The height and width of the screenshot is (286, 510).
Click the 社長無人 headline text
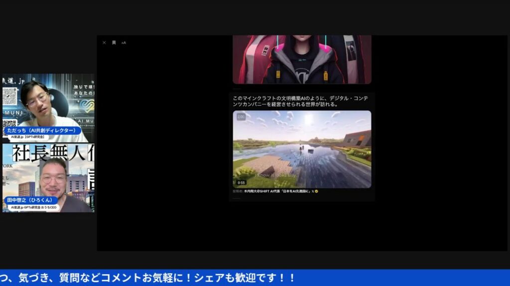click(x=52, y=153)
